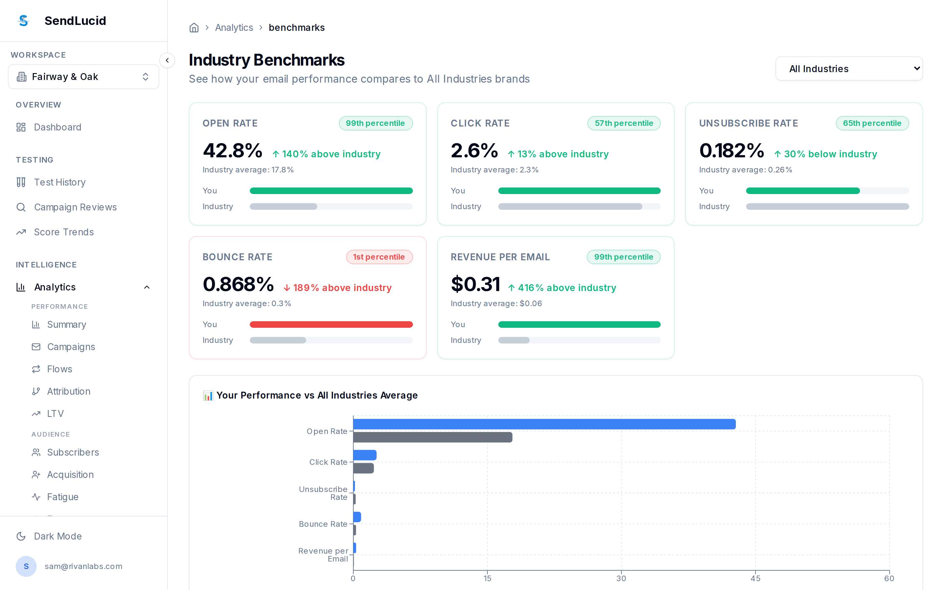Click 'Industry average: 0.26%' text
Screen dimensions: 944x590
click(x=745, y=170)
